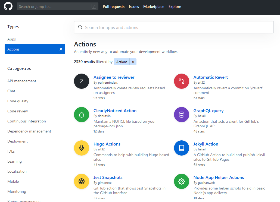Screen dimensions: 280x202
Task: Click the slash shortcut icon in search
Action: pyautogui.click(x=94, y=7)
